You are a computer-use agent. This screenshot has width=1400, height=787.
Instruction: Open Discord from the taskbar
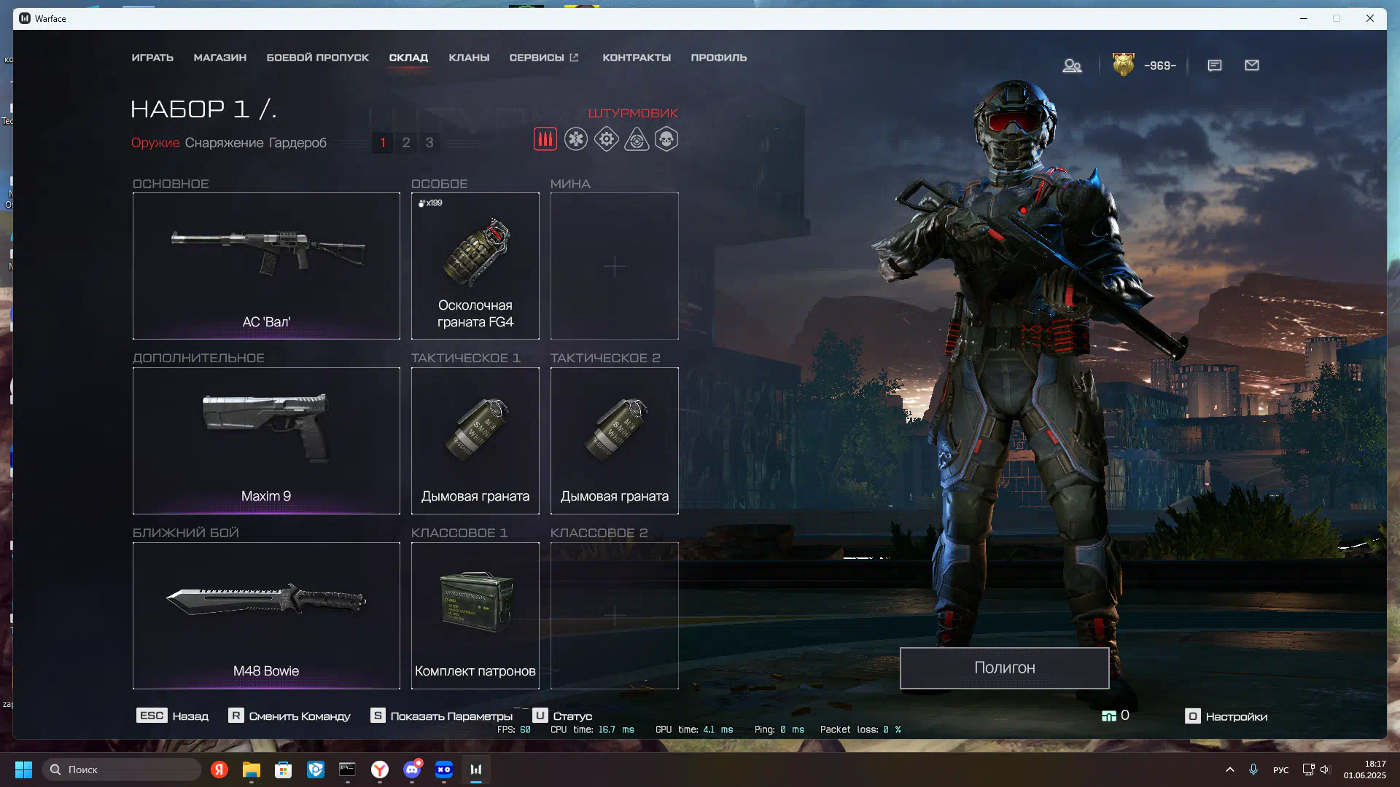coord(412,770)
